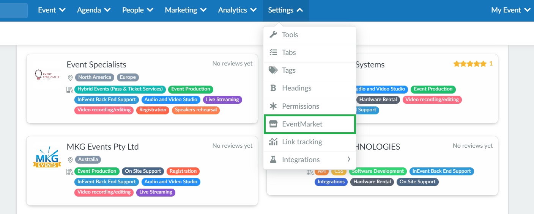Click MKG Events Live Streaming tag
The height and width of the screenshot is (214, 534).
click(x=156, y=192)
